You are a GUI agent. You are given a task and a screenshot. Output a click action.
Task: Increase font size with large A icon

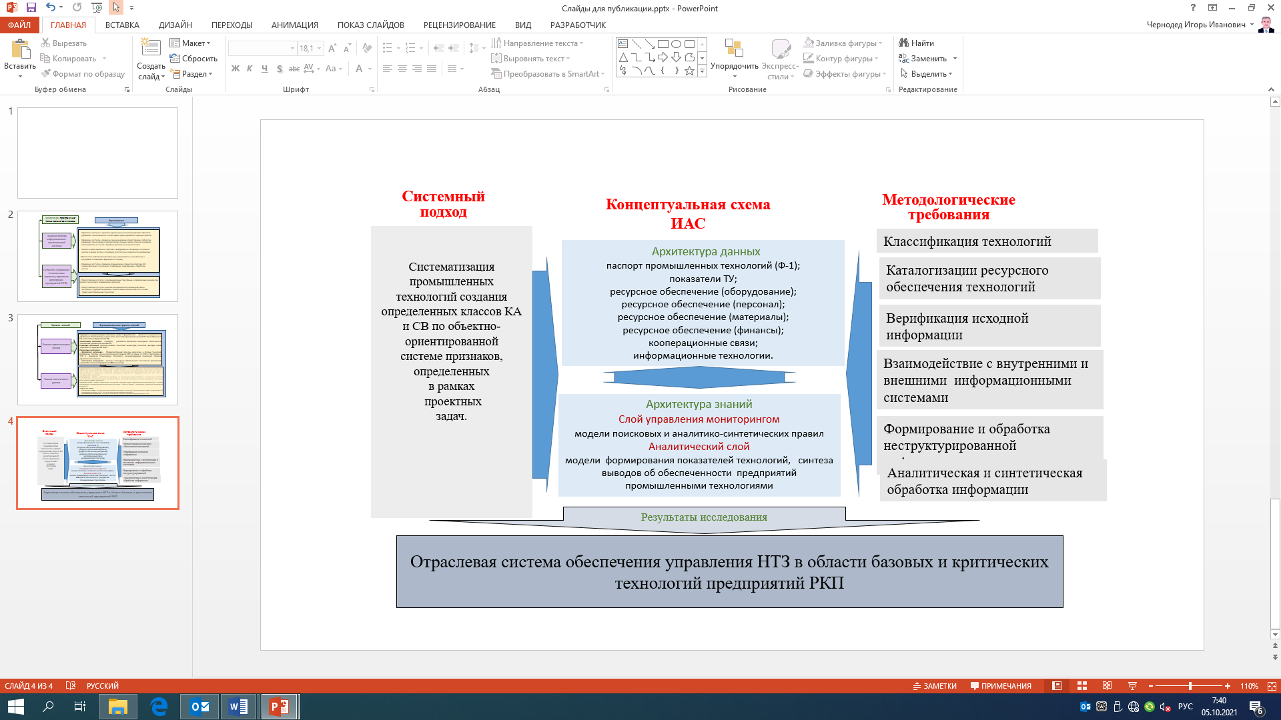click(x=332, y=49)
